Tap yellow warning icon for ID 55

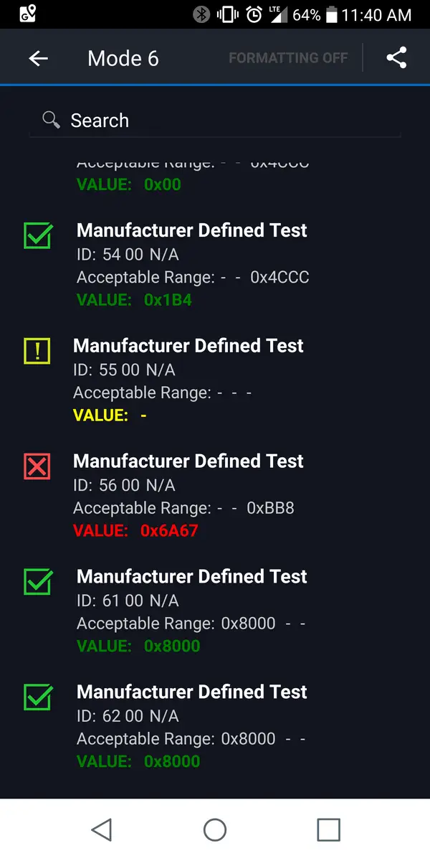[37, 351]
